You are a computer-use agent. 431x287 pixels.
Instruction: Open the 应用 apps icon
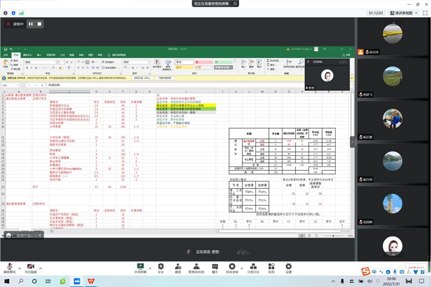(x=271, y=267)
